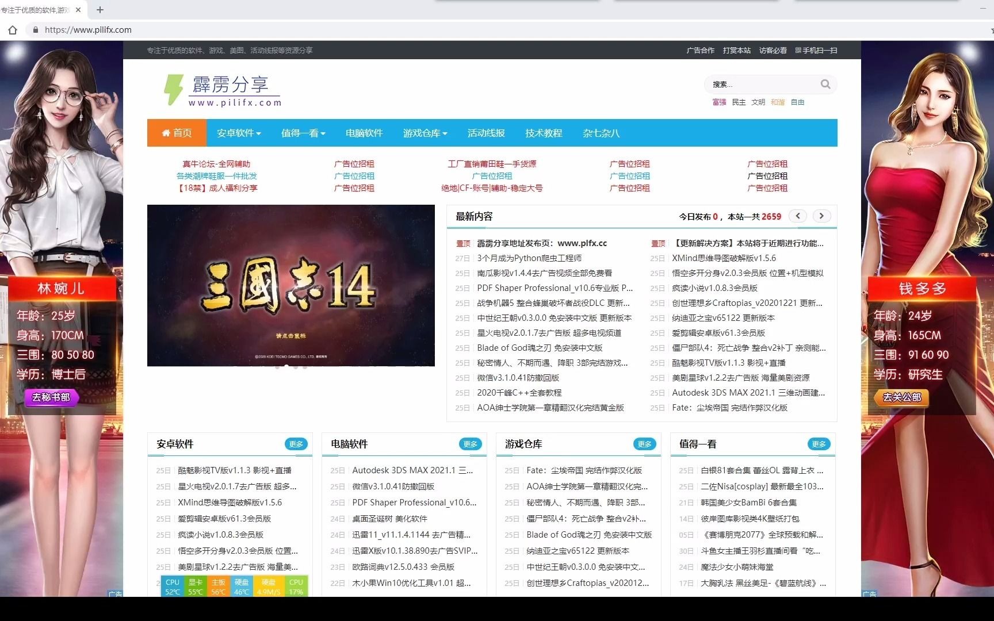Click the address bar URL

pyautogui.click(x=88, y=30)
